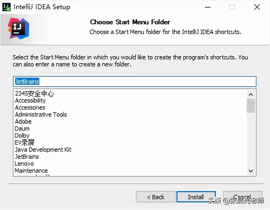Image resolution: width=270 pixels, height=210 pixels.
Task: Click the IntelliJ IDEA title bar icon
Action: (x=6, y=7)
